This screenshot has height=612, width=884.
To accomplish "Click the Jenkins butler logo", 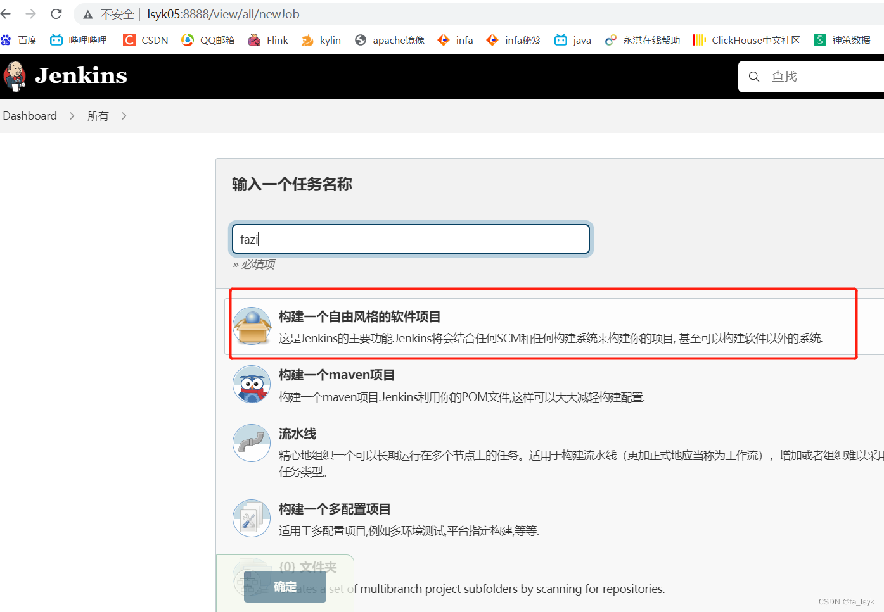I will pyautogui.click(x=15, y=77).
